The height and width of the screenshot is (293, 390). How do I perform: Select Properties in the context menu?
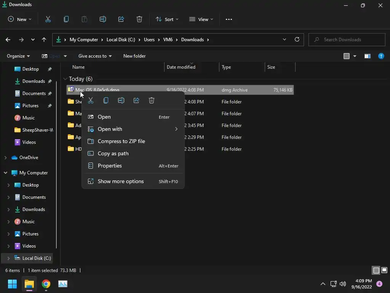(x=133, y=166)
